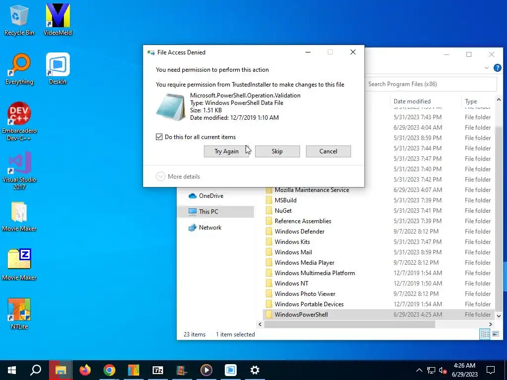Viewport: 507px width, 380px height.
Task: Switch Explorer to details view
Action: 485,334
